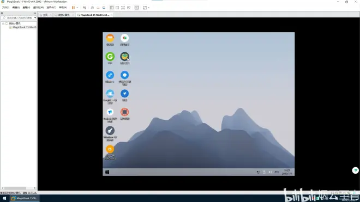360x202 pixels.
Task: Select the MagicBook 15 Win10 x64 tab
Action: click(x=94, y=15)
